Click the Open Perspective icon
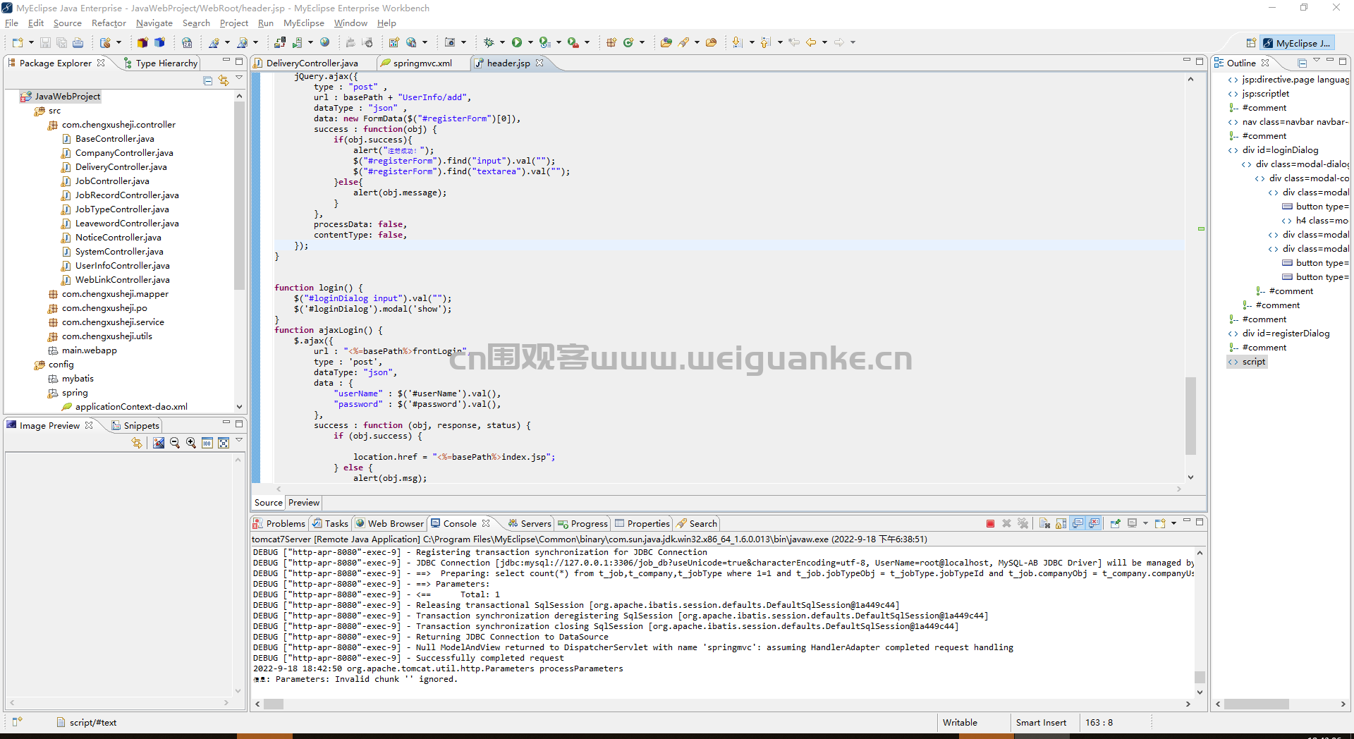Viewport: 1354px width, 739px height. [1251, 43]
